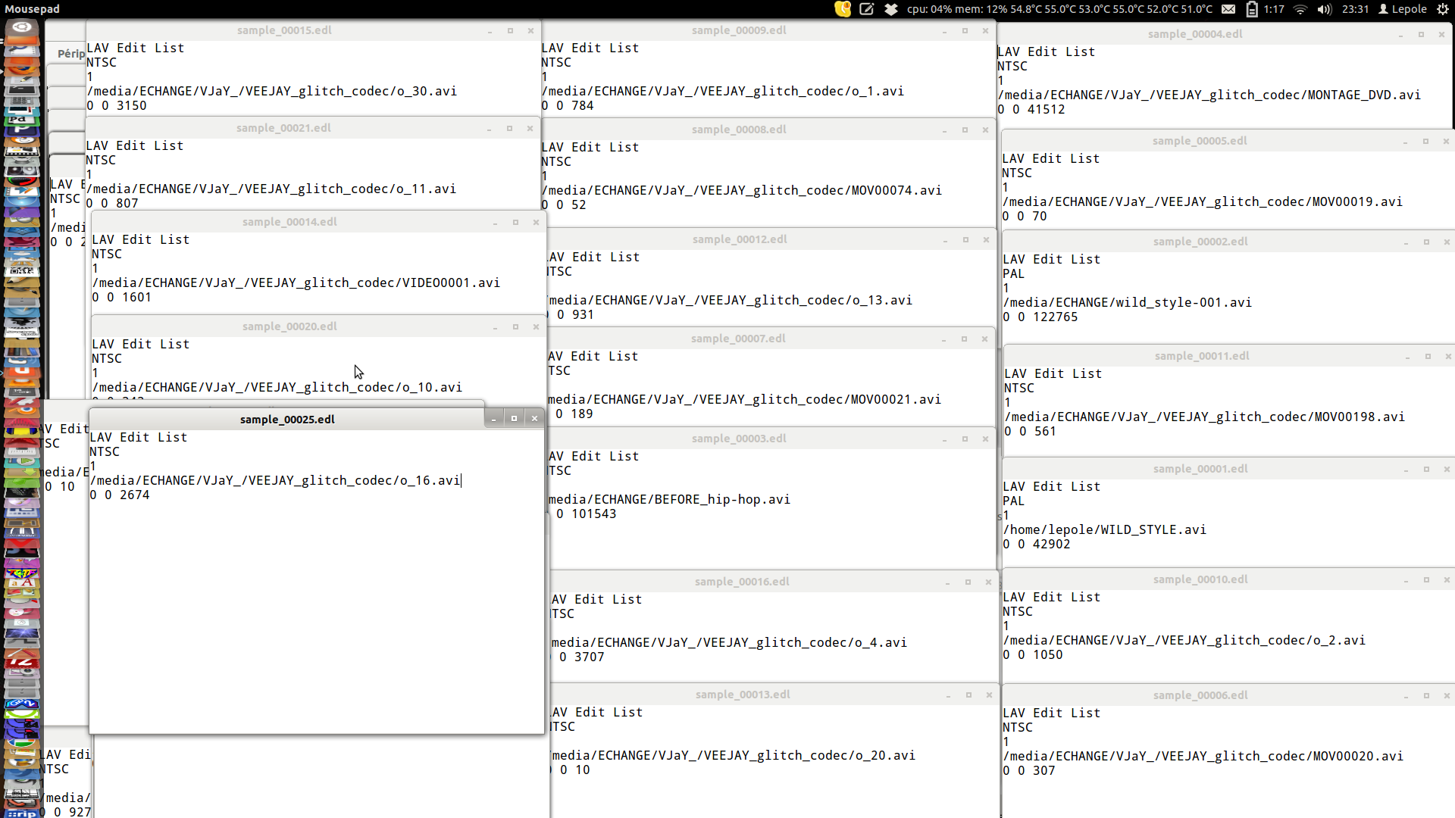Maximize the sample_00025.edl window
The height and width of the screenshot is (818, 1455).
click(x=514, y=419)
